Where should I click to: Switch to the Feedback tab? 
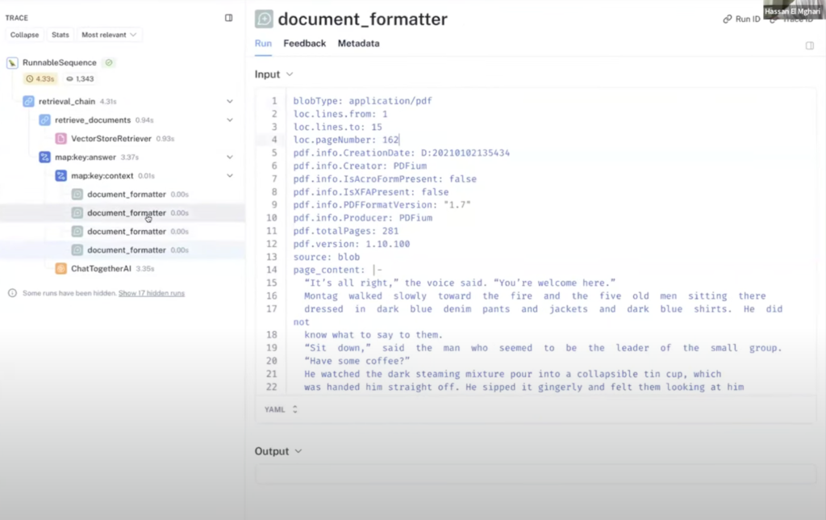coord(304,44)
